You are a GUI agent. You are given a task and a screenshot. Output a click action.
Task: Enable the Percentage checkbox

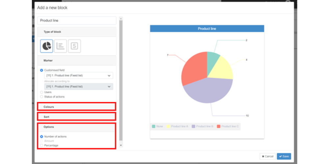(x=41, y=145)
